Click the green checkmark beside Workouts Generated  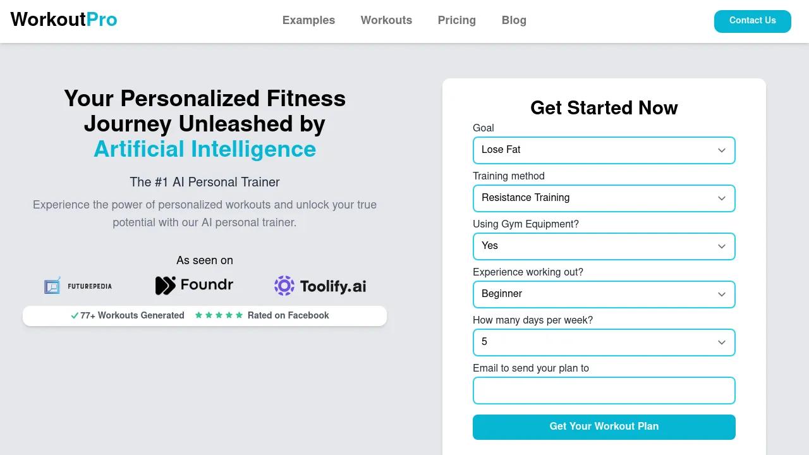click(x=75, y=315)
